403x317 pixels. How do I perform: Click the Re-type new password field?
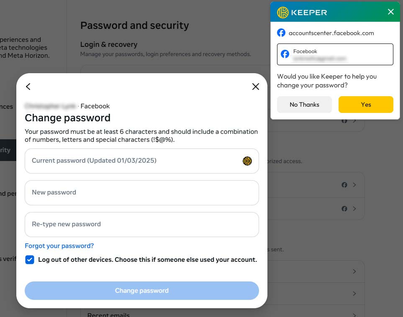click(141, 225)
